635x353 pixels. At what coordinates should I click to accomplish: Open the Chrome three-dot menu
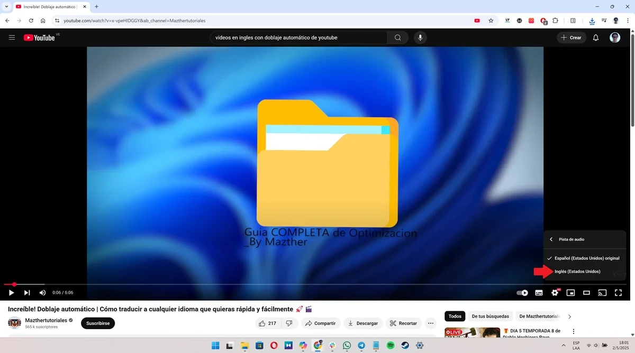628,21
